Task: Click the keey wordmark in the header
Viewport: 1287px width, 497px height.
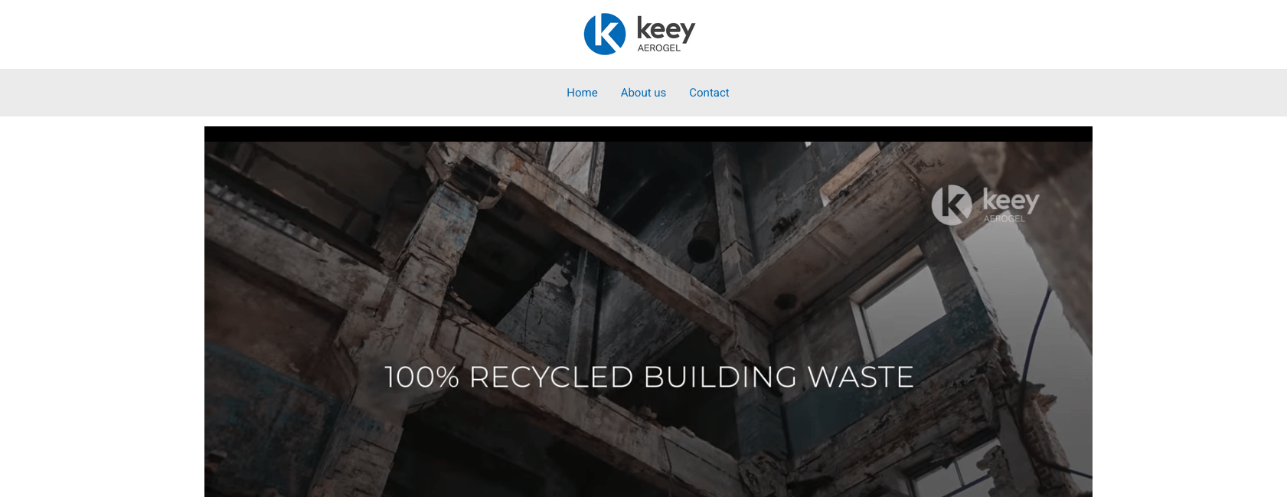Action: click(665, 29)
